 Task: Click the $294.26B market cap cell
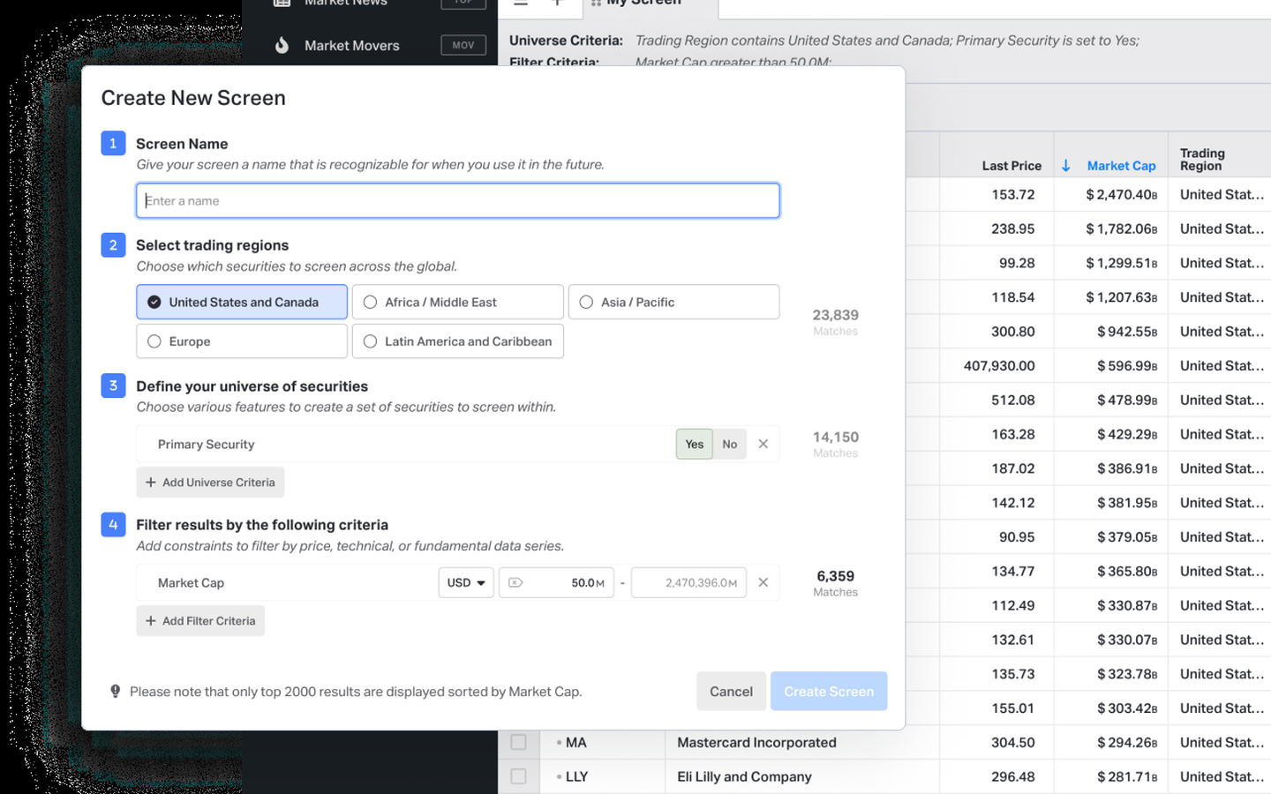click(x=1127, y=743)
